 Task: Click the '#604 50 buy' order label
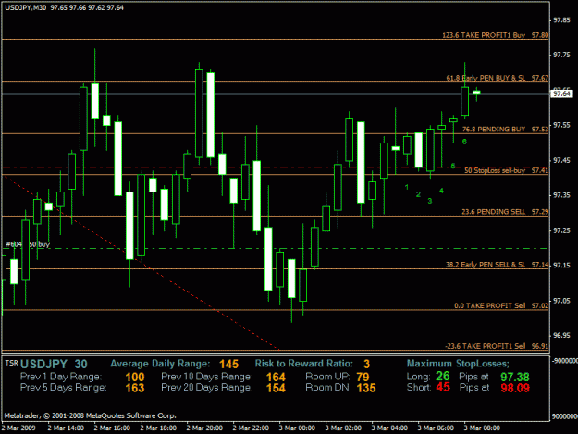[28, 244]
